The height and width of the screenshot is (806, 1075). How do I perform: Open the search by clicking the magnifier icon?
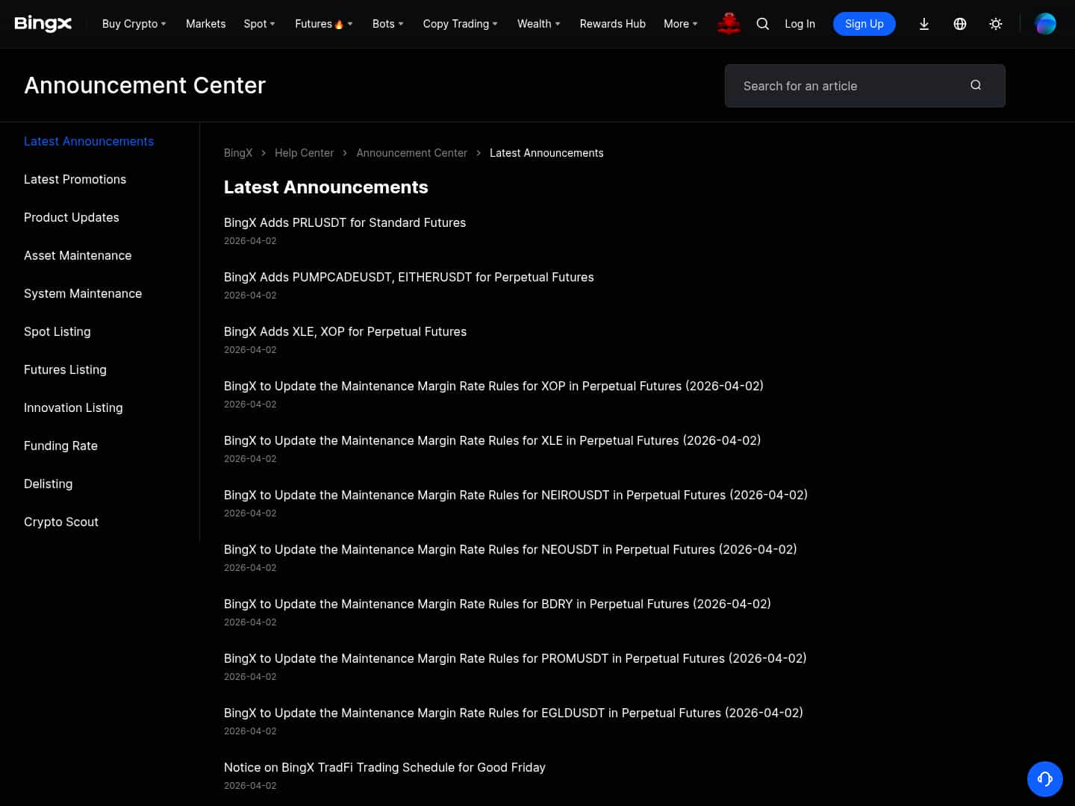762,24
